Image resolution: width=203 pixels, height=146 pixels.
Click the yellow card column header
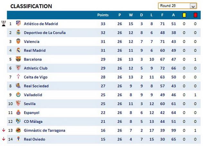[184, 15]
